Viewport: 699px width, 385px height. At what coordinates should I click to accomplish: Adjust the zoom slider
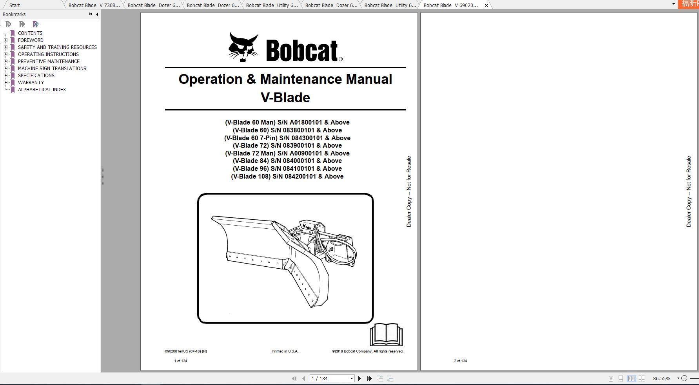point(695,378)
